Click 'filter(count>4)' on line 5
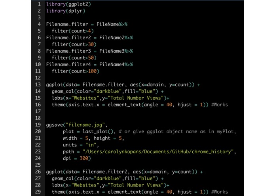Image resolution: width=275 pixels, height=196 pixels. [x=73, y=31]
